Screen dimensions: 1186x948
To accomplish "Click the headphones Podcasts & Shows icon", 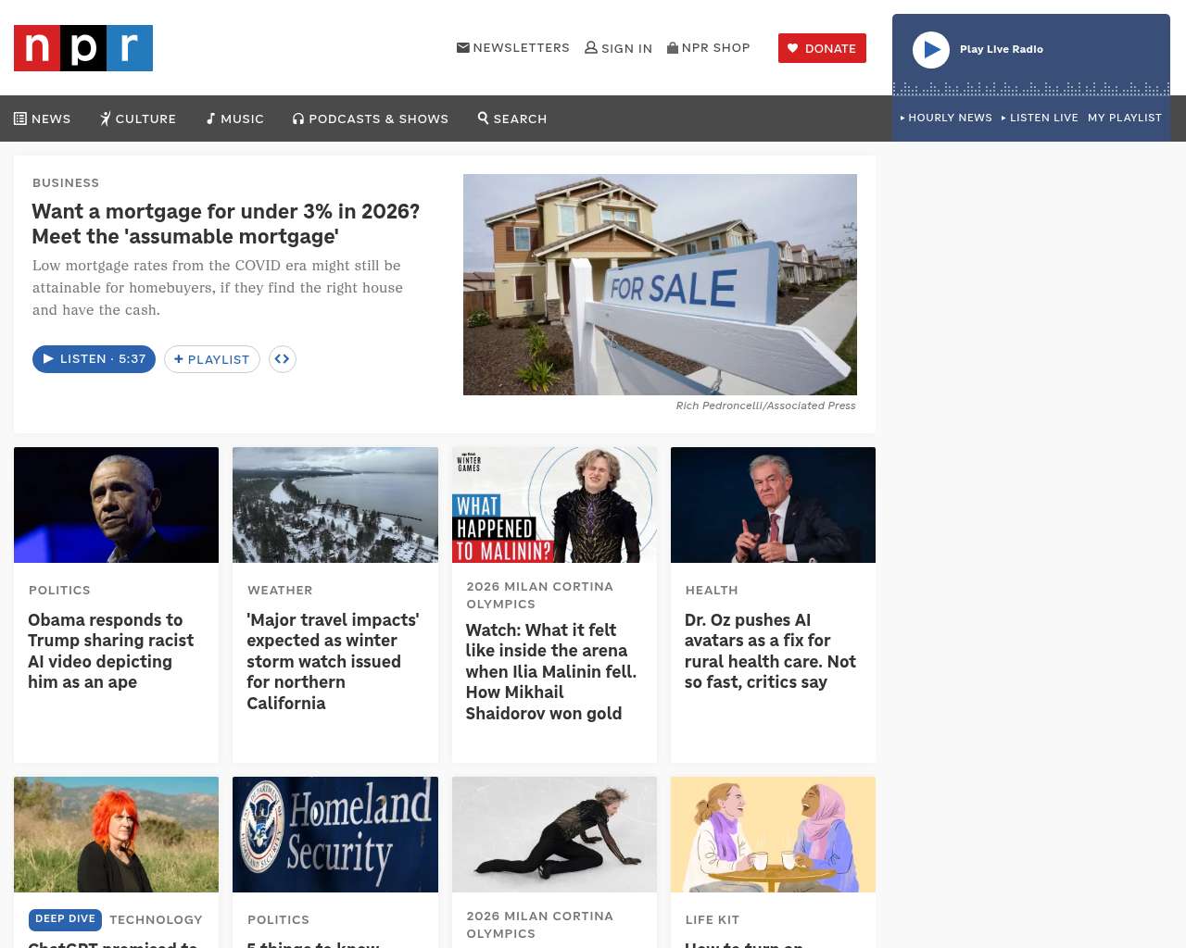I will (298, 118).
